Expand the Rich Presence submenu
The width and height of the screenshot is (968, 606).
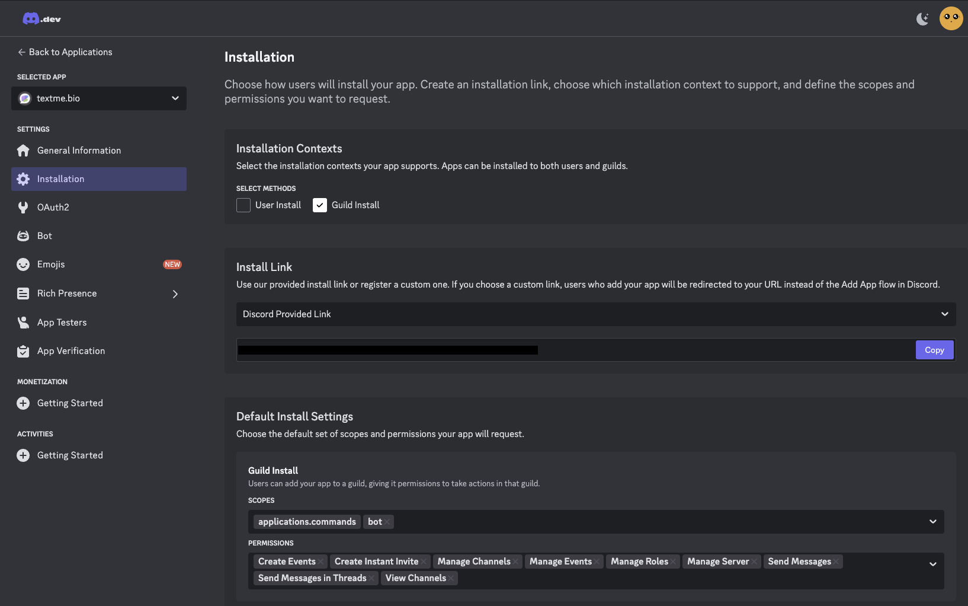175,294
